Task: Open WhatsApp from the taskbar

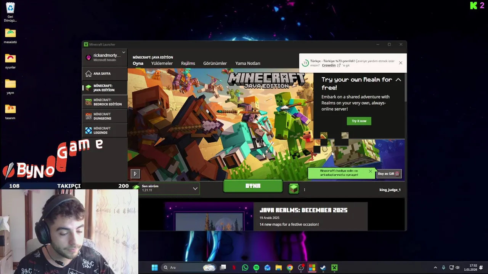Action: coord(245,268)
